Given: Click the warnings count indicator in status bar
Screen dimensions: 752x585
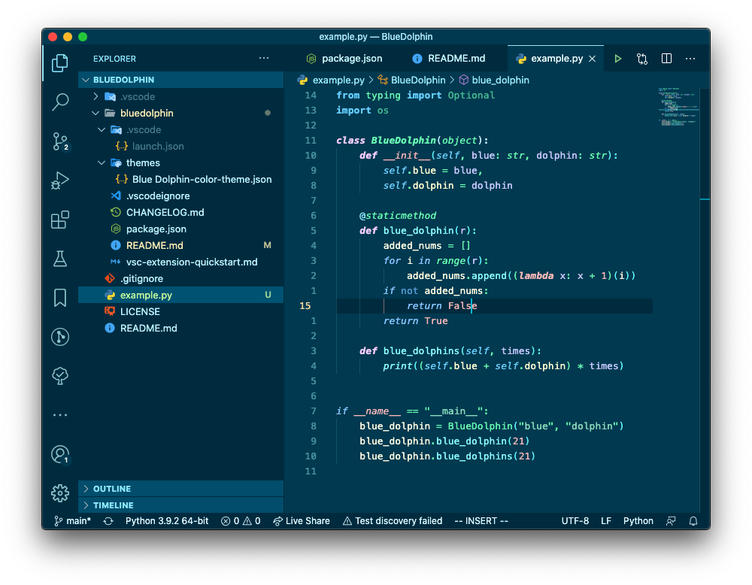Looking at the screenshot, I should pos(252,521).
